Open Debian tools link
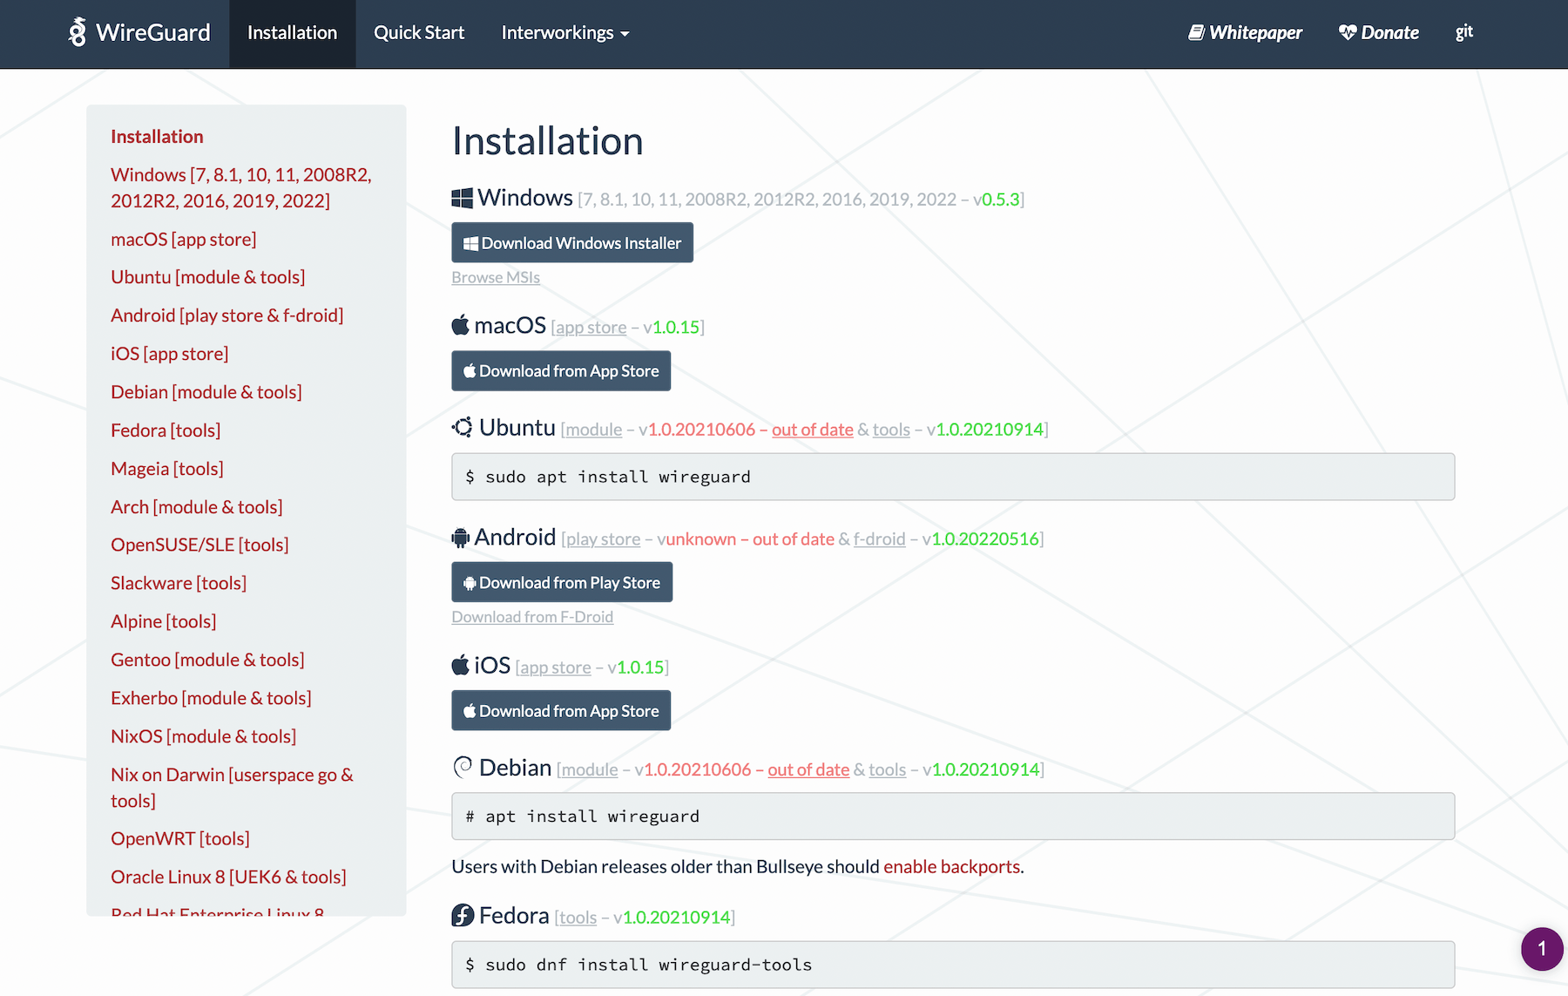The image size is (1568, 996). (x=888, y=769)
